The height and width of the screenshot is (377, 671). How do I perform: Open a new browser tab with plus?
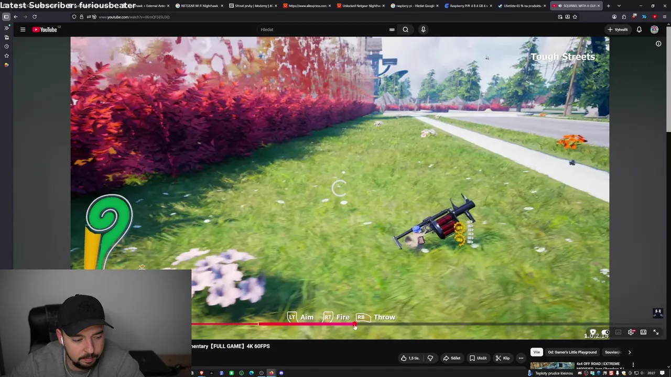click(608, 6)
